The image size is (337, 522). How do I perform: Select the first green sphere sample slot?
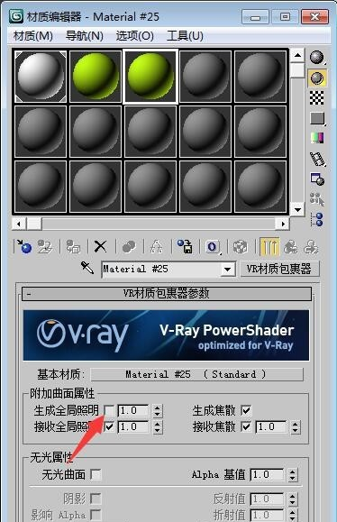tap(96, 77)
